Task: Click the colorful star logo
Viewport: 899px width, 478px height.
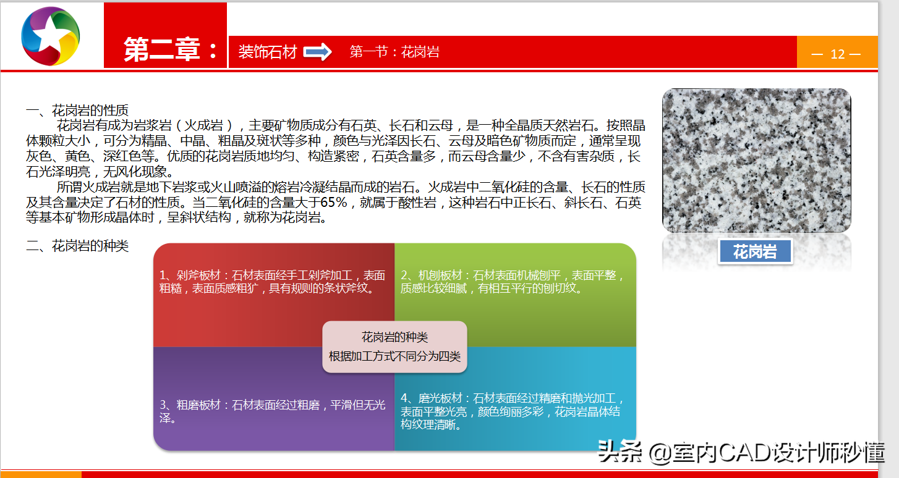Action: point(51,35)
